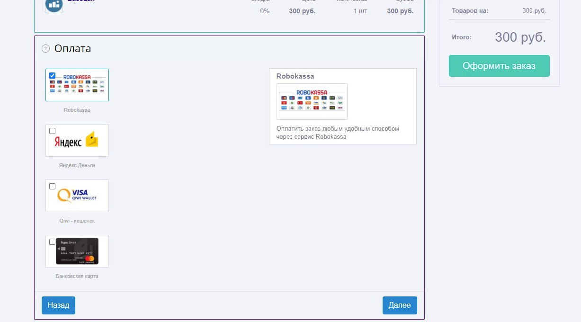
Task: Select the Robokassa logo tile
Action: 77,85
